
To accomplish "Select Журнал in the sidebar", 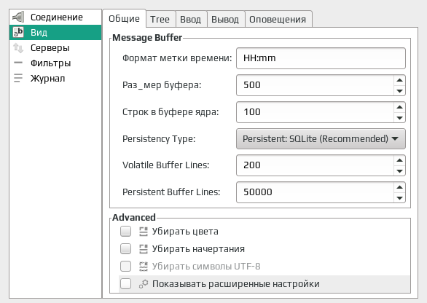I will tap(55, 78).
